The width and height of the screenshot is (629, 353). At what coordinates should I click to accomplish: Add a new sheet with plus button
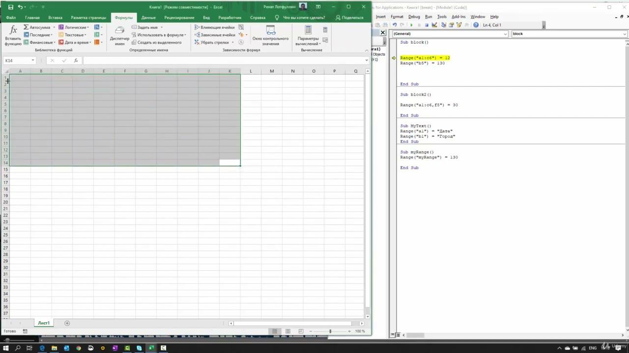pyautogui.click(x=67, y=323)
